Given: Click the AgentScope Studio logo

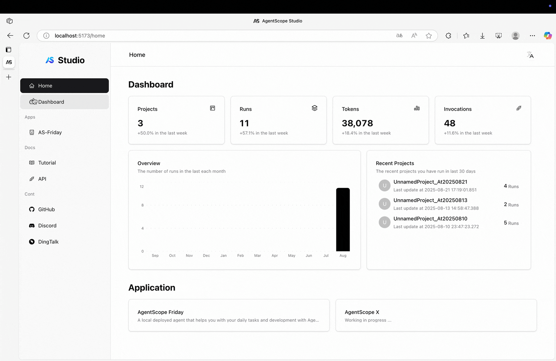Looking at the screenshot, I should point(65,60).
